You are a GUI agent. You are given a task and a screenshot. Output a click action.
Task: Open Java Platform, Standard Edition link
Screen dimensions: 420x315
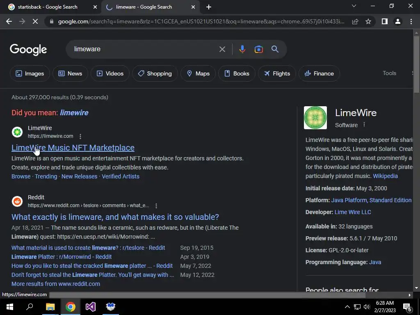click(x=371, y=200)
